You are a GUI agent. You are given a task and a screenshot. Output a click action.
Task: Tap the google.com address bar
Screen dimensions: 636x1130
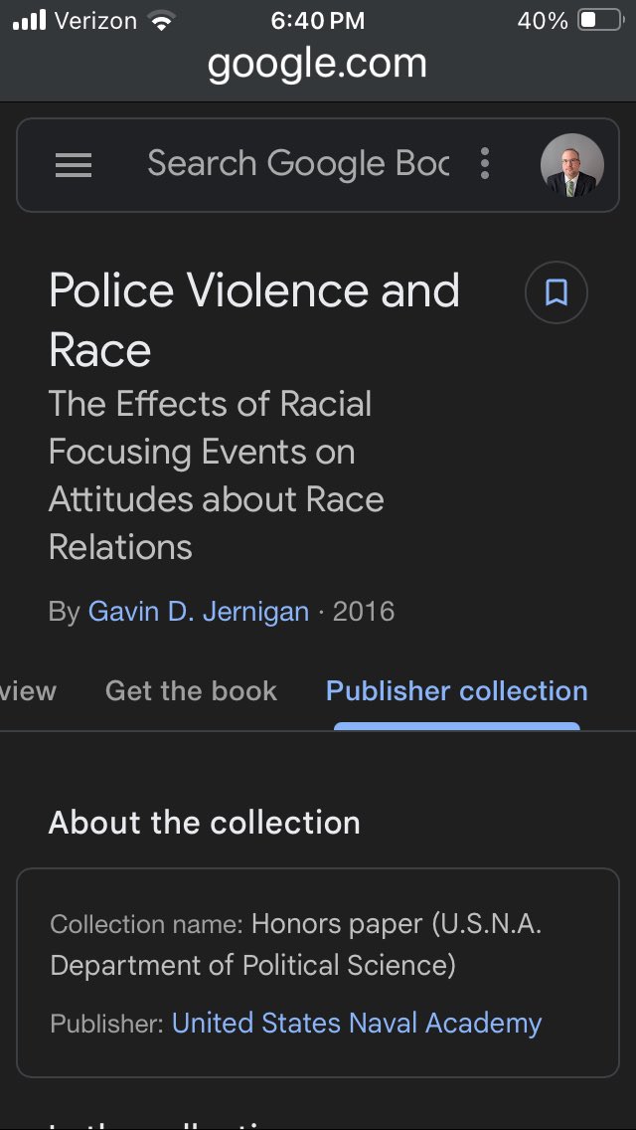317,64
